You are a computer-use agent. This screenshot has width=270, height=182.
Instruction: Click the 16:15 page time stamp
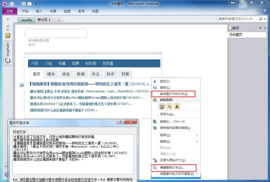(32, 44)
